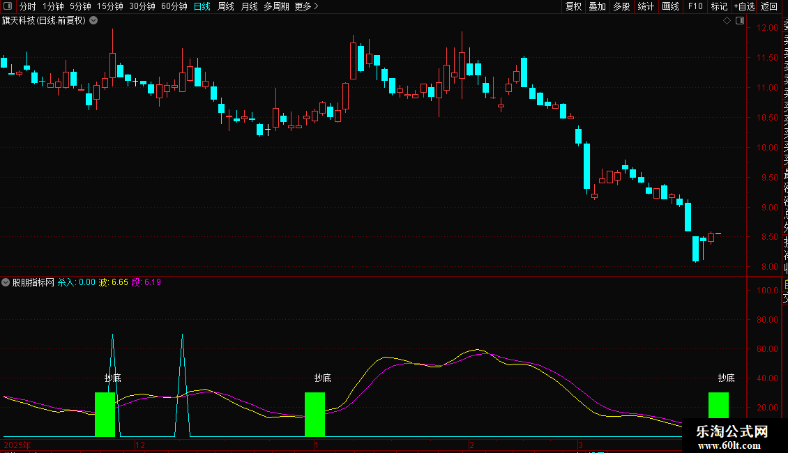Click the 复权 button
Viewport: 788px width, 453px height.
573,6
